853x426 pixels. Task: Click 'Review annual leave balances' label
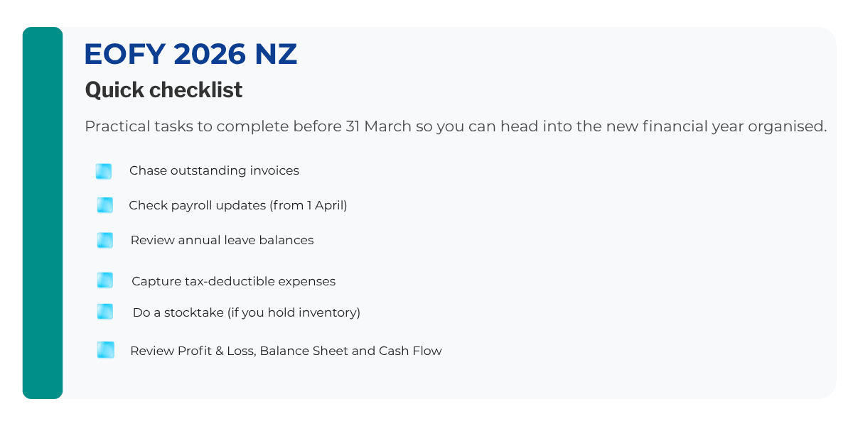(x=222, y=241)
